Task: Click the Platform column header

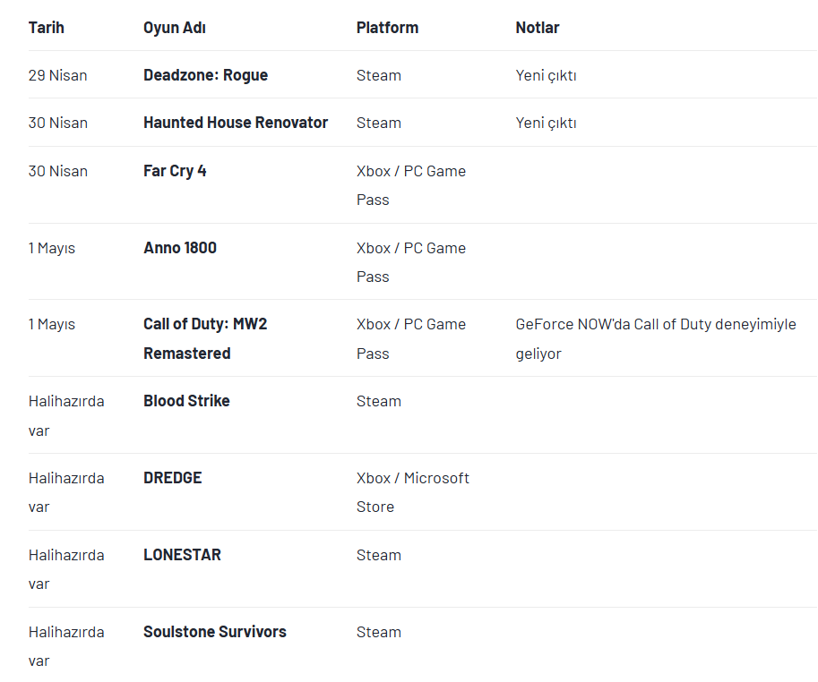Action: pyautogui.click(x=387, y=28)
